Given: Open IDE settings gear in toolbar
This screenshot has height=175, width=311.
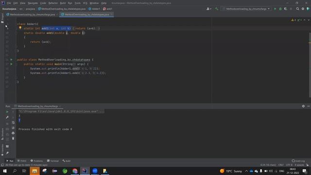Looking at the screenshot, I should (x=303, y=9).
